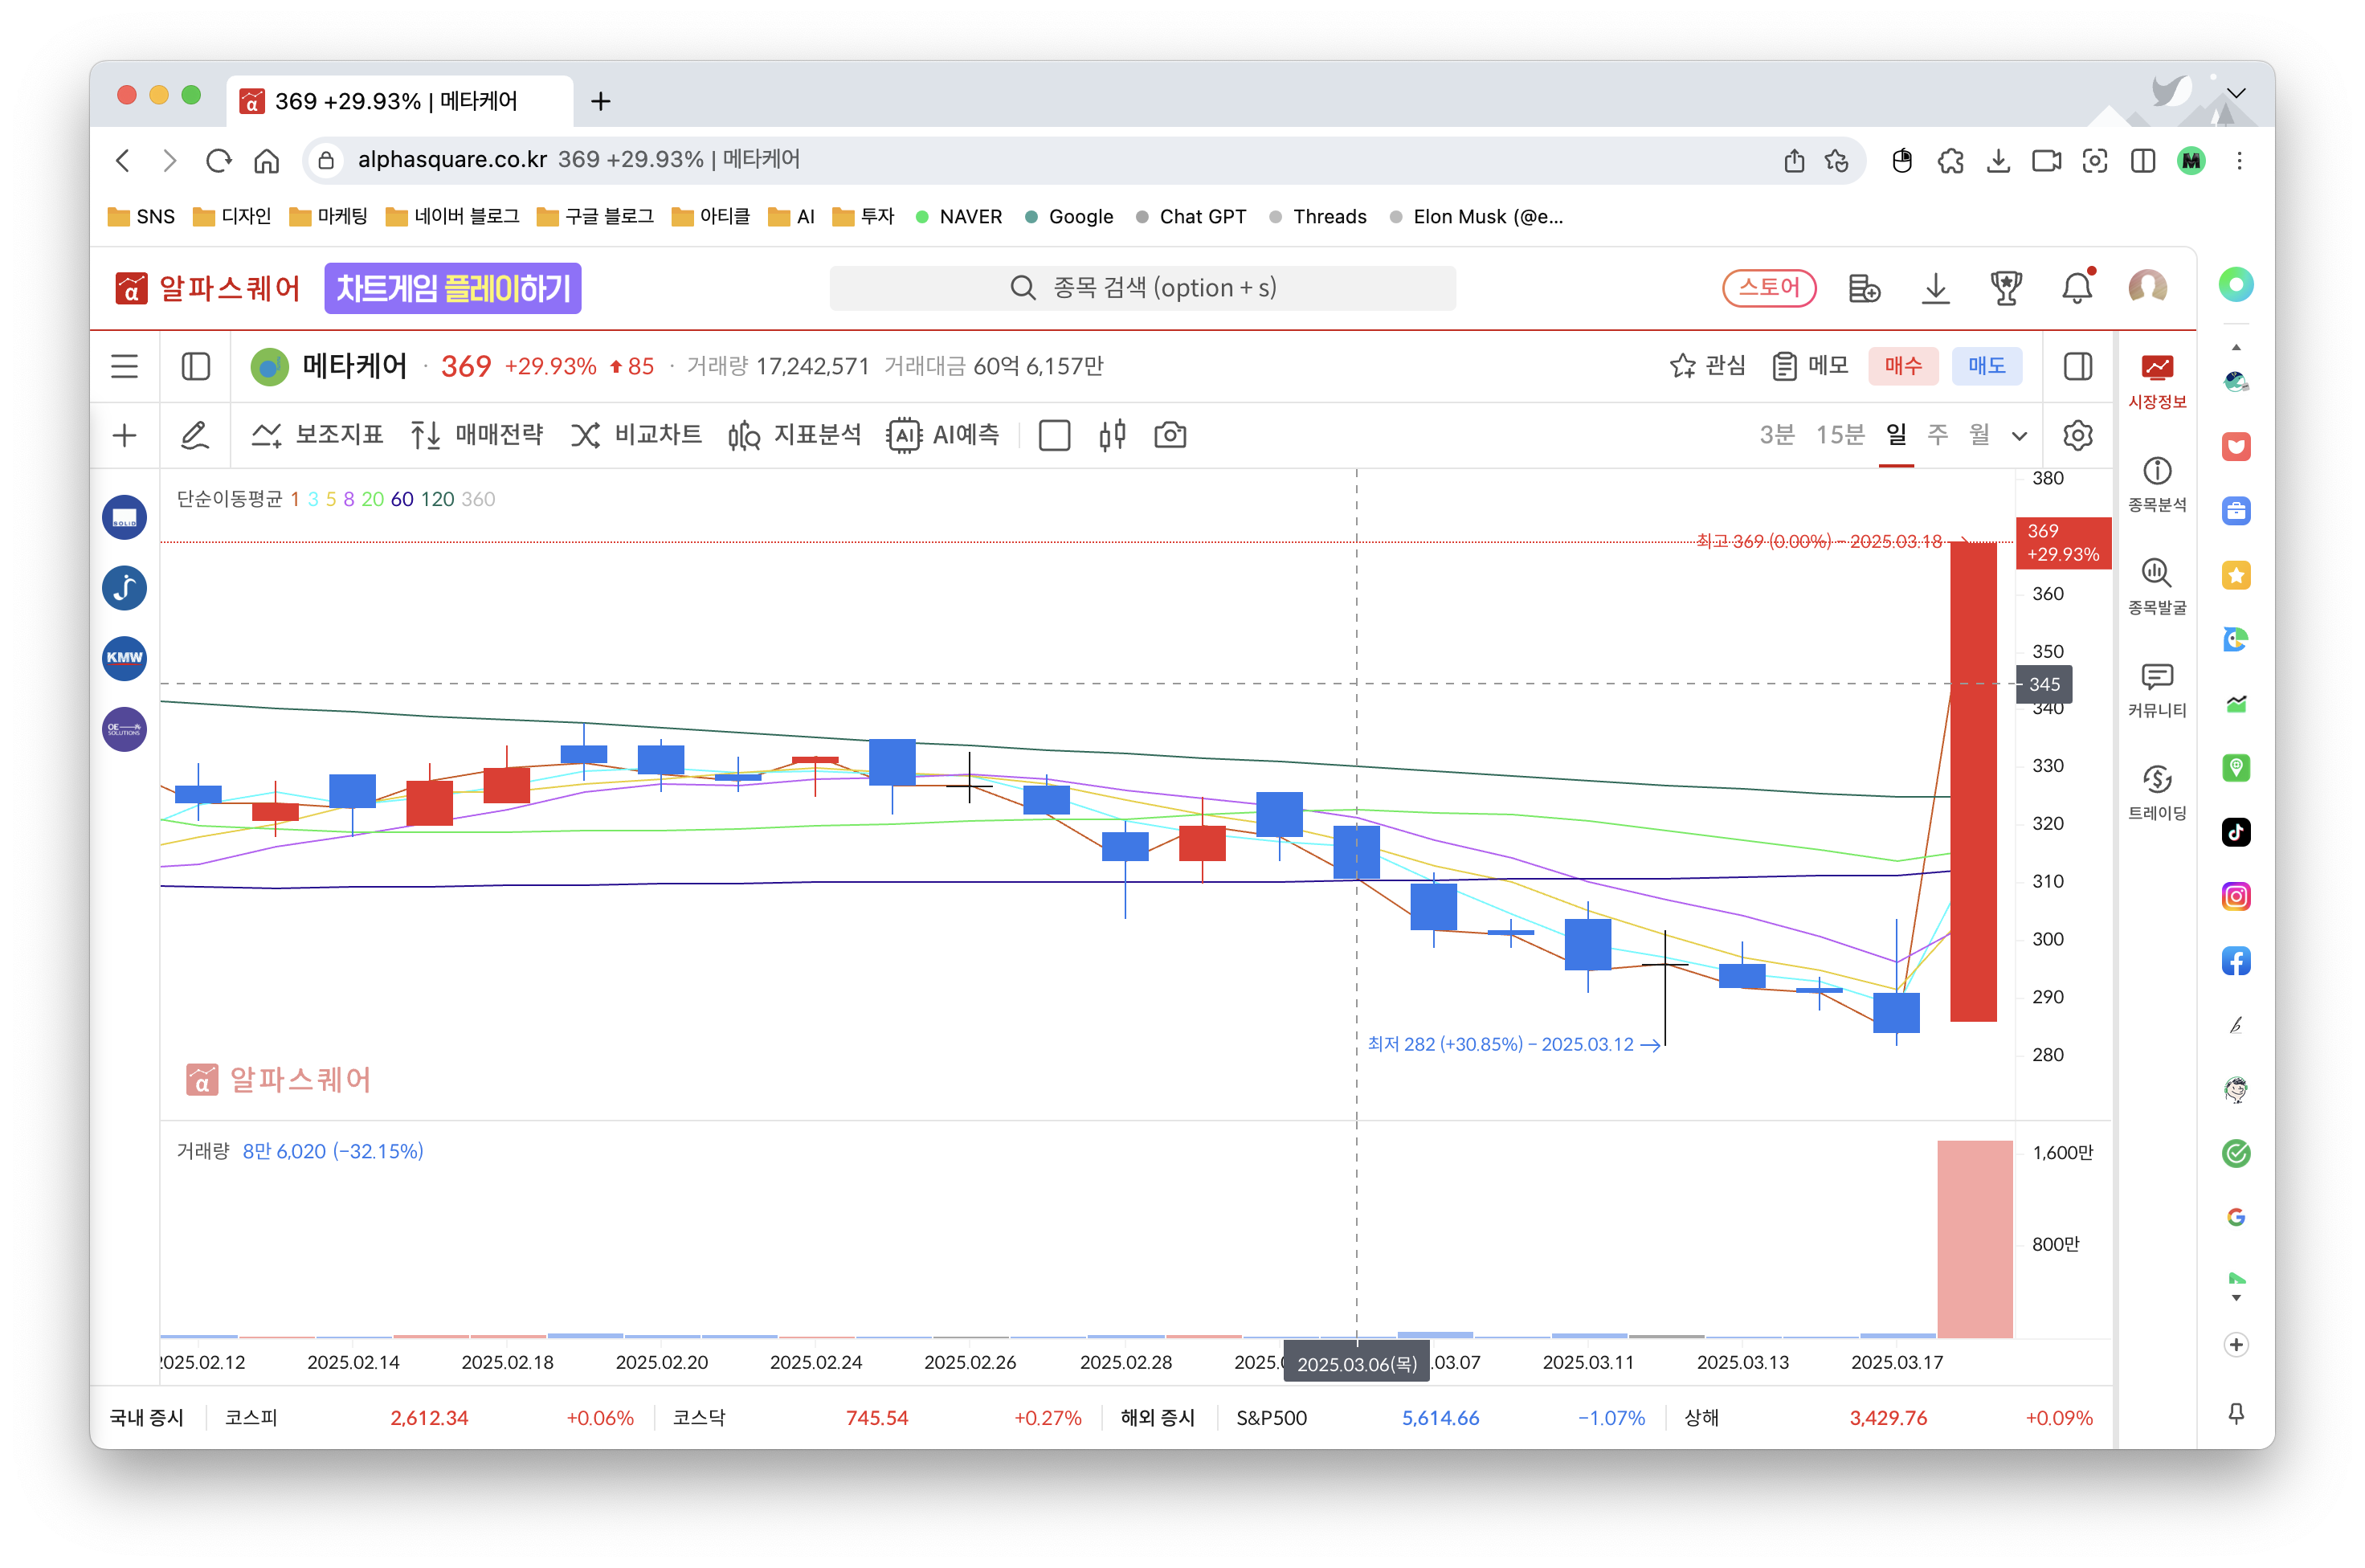Image resolution: width=2365 pixels, height=1568 pixels.
Task: Switch to the 15분 chart interval
Action: [1839, 435]
